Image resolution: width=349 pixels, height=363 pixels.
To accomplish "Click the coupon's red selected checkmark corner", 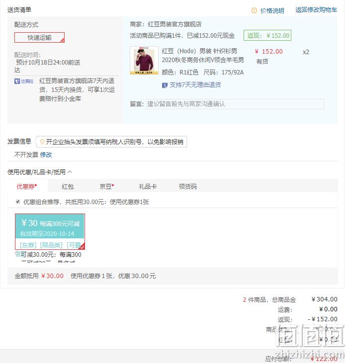I will click(x=82, y=247).
